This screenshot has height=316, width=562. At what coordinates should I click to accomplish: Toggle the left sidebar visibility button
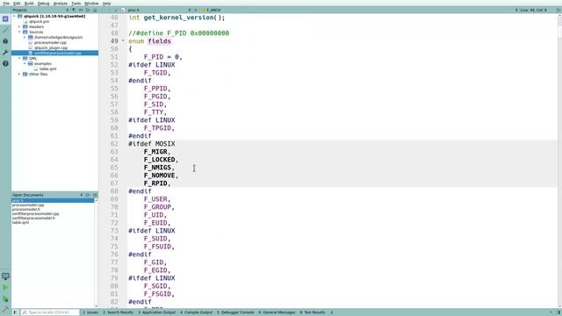[15, 312]
